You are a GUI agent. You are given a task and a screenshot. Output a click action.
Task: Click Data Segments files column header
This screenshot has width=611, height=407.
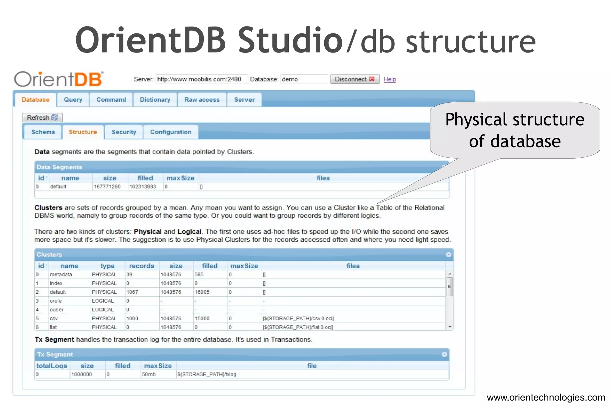323,178
